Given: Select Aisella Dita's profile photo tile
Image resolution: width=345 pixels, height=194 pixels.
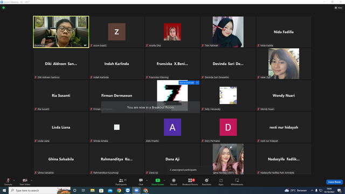Looking at the screenshot, I should 172,32.
